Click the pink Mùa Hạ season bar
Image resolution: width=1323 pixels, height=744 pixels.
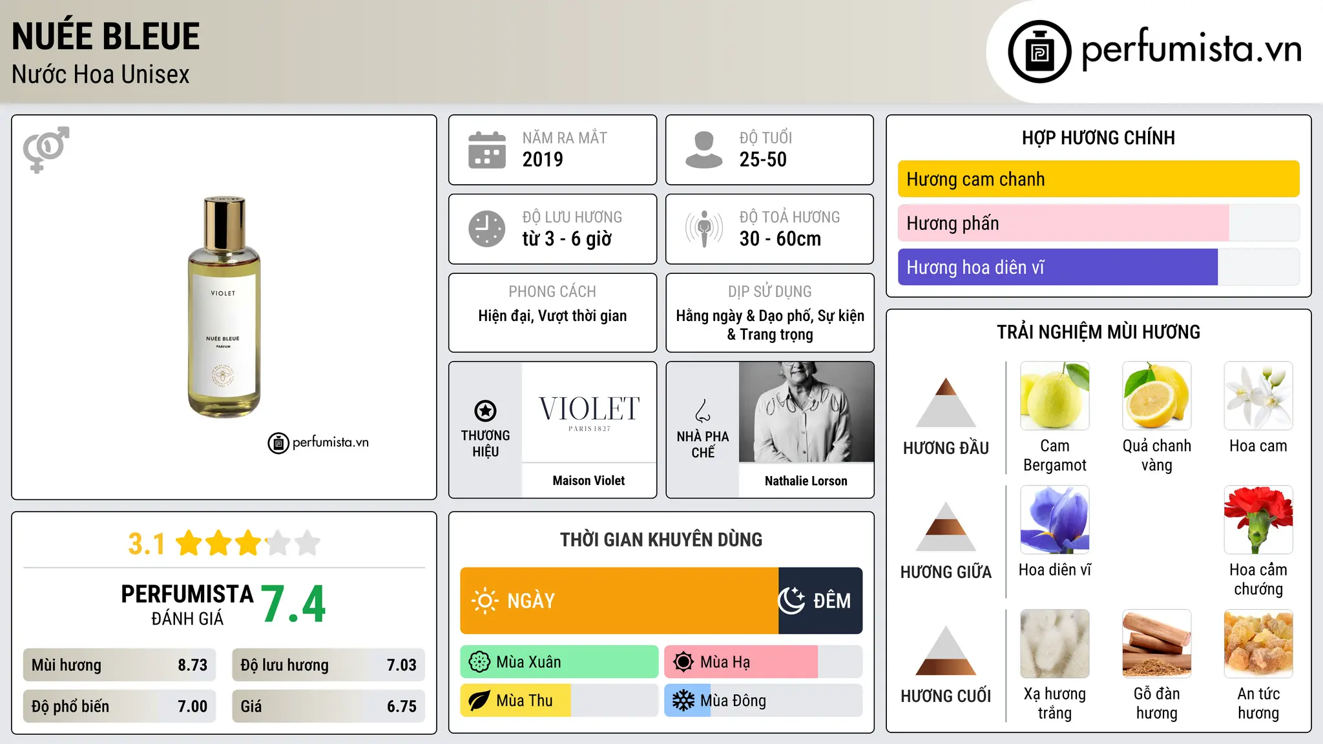[x=741, y=662]
